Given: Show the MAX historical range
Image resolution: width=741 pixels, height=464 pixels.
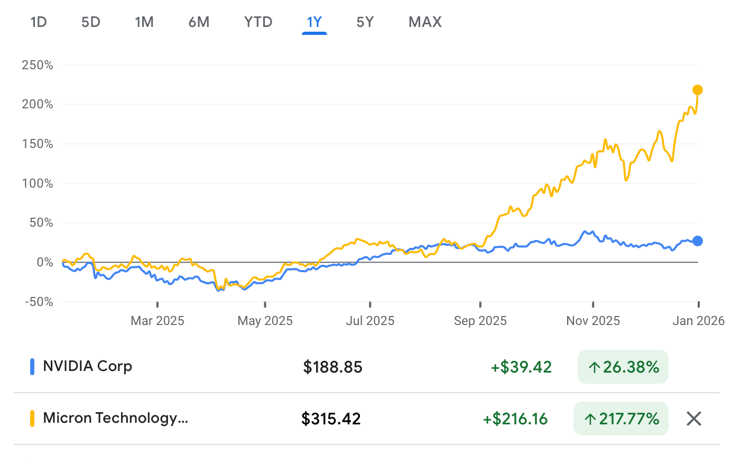Looking at the screenshot, I should click(424, 22).
